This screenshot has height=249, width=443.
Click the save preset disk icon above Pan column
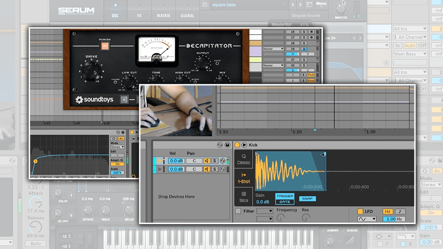click(227, 145)
